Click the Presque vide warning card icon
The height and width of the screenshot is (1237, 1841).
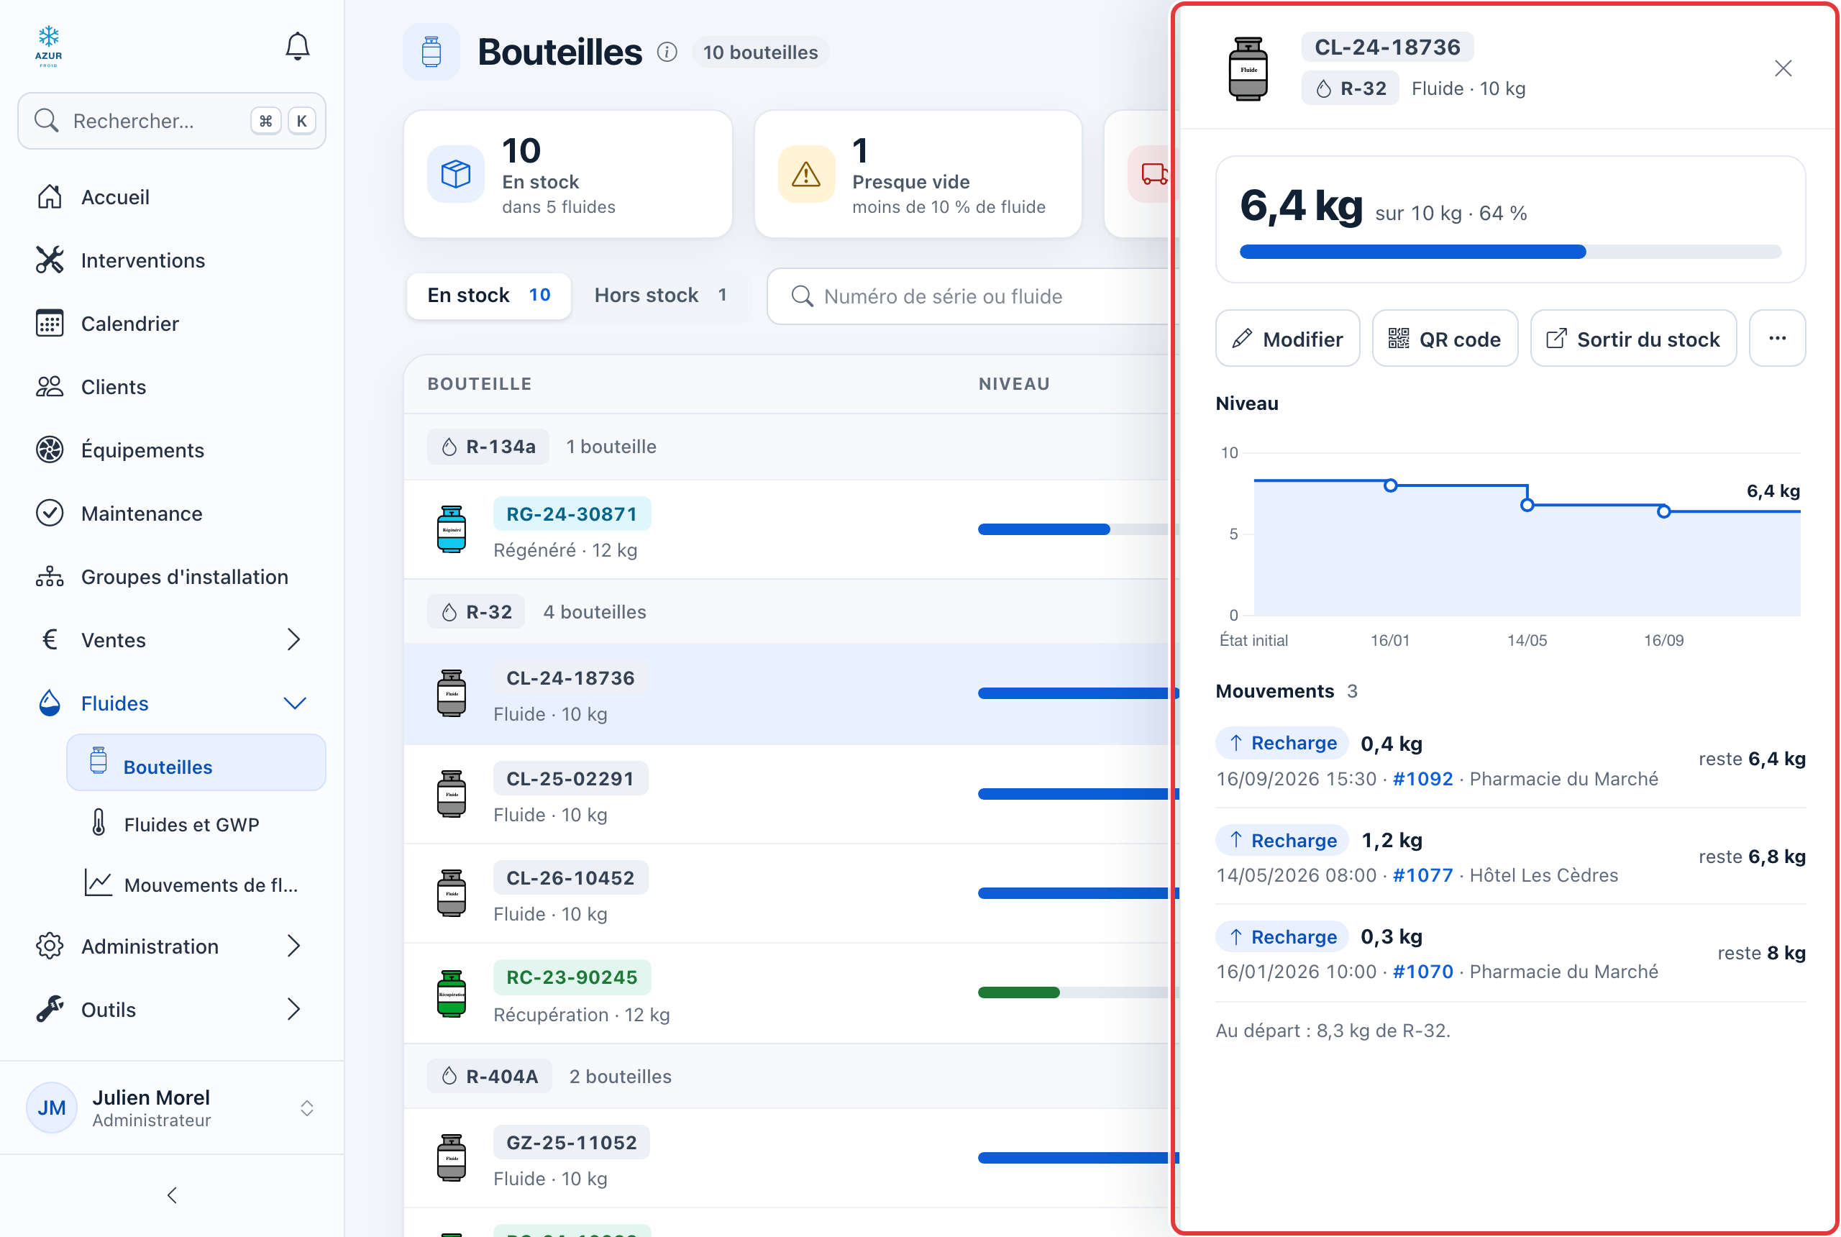806,173
